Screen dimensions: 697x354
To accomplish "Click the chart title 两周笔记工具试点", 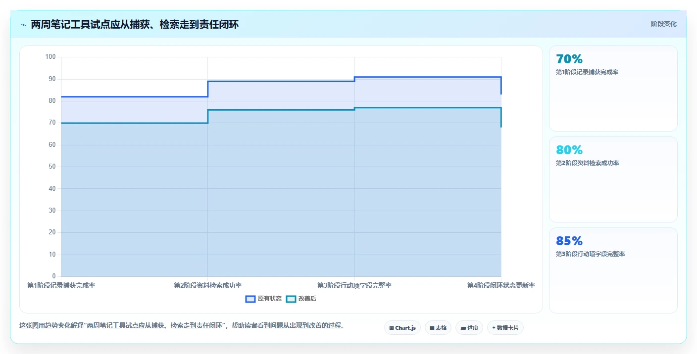I will pos(135,25).
